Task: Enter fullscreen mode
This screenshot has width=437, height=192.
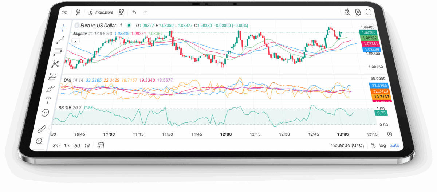Action: [369, 12]
